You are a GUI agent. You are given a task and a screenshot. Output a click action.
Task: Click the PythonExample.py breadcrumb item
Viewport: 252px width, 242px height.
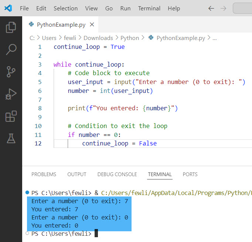point(181,38)
